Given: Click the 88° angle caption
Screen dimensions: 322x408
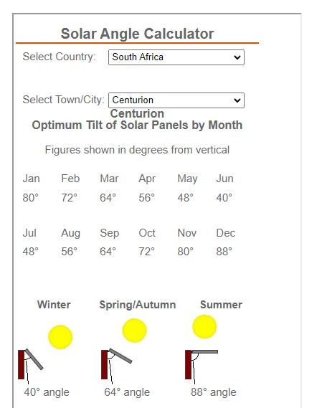Looking at the screenshot, I should click(x=214, y=392).
